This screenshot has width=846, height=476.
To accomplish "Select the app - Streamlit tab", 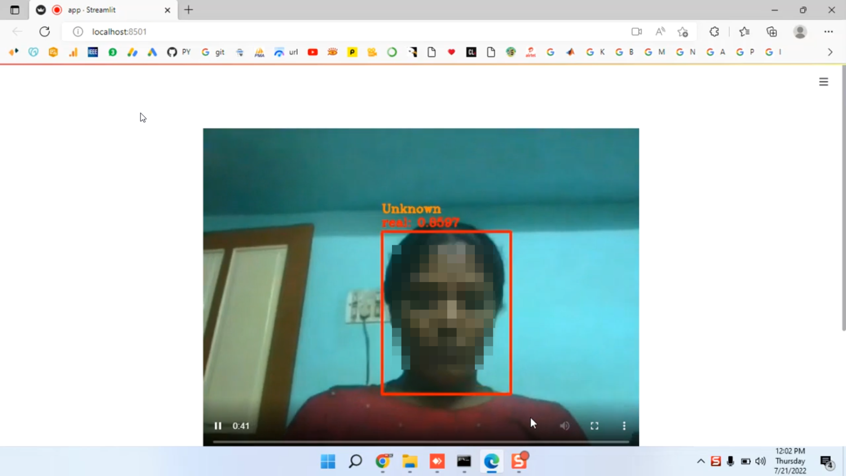I will (102, 10).
